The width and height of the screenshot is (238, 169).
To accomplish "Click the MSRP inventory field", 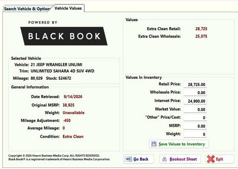I will (x=195, y=126).
